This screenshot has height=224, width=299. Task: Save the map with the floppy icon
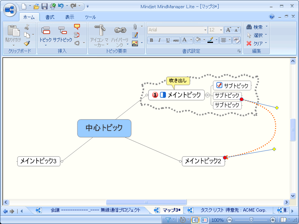pyautogui.click(x=44, y=6)
